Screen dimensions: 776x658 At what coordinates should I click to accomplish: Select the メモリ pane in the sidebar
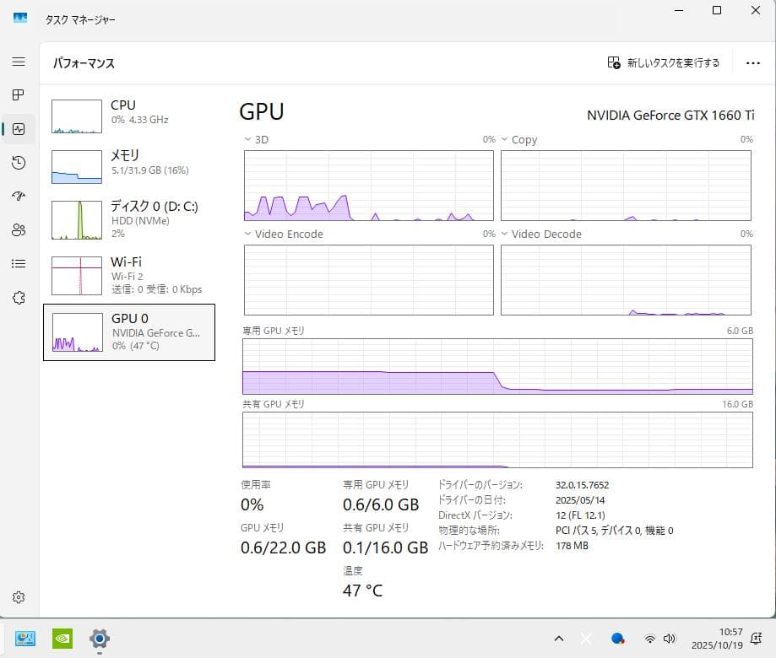pyautogui.click(x=127, y=165)
